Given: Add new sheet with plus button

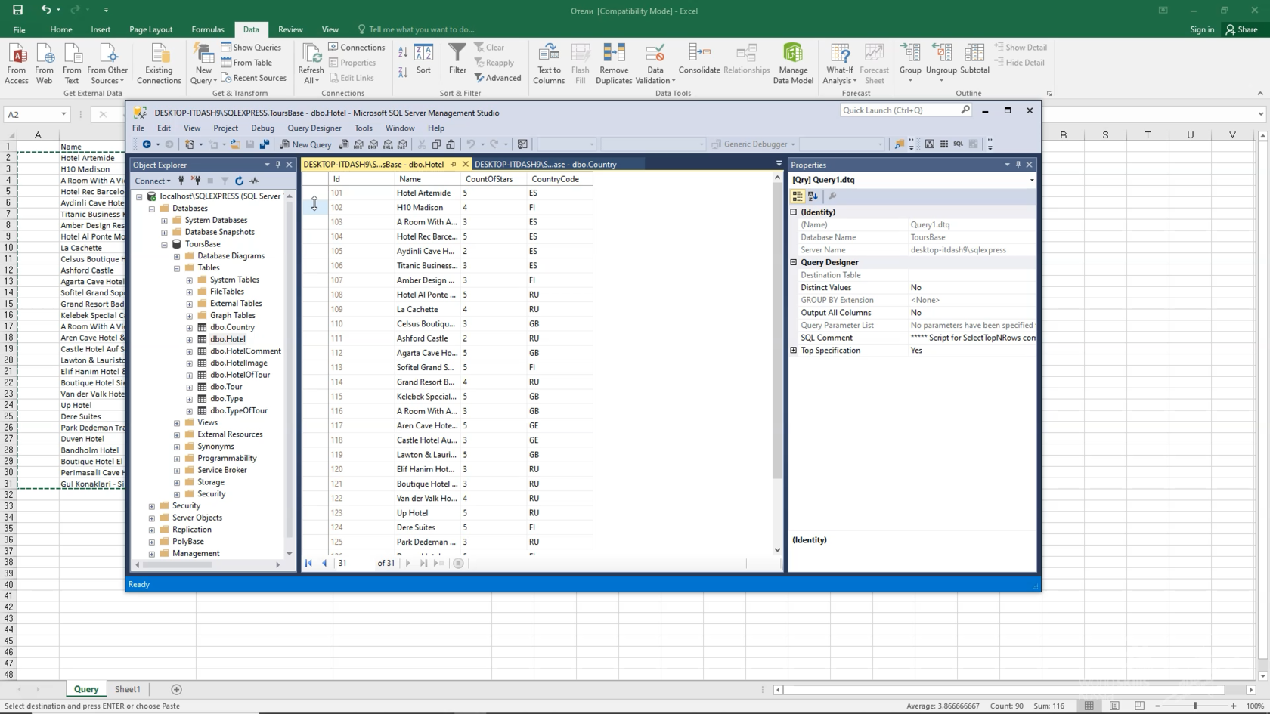Looking at the screenshot, I should 176,689.
